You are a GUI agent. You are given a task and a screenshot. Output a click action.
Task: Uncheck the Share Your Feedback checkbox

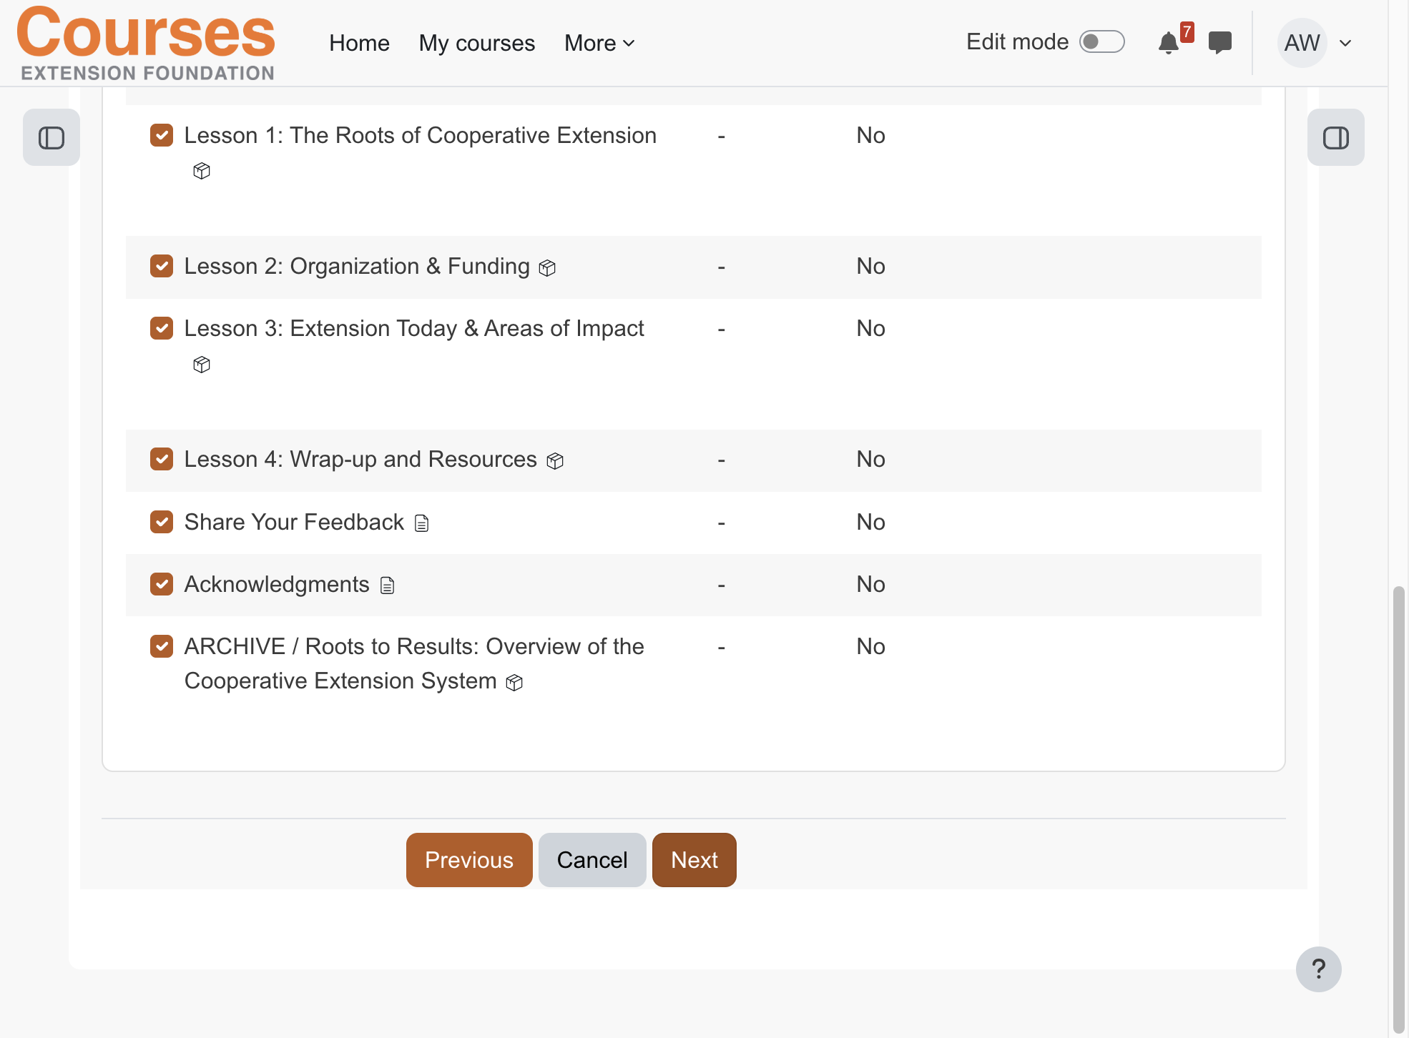point(162,522)
